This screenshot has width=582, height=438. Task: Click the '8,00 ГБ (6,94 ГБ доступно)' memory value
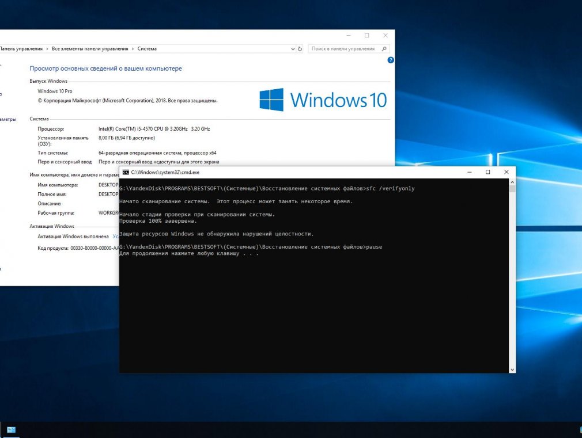[127, 138]
